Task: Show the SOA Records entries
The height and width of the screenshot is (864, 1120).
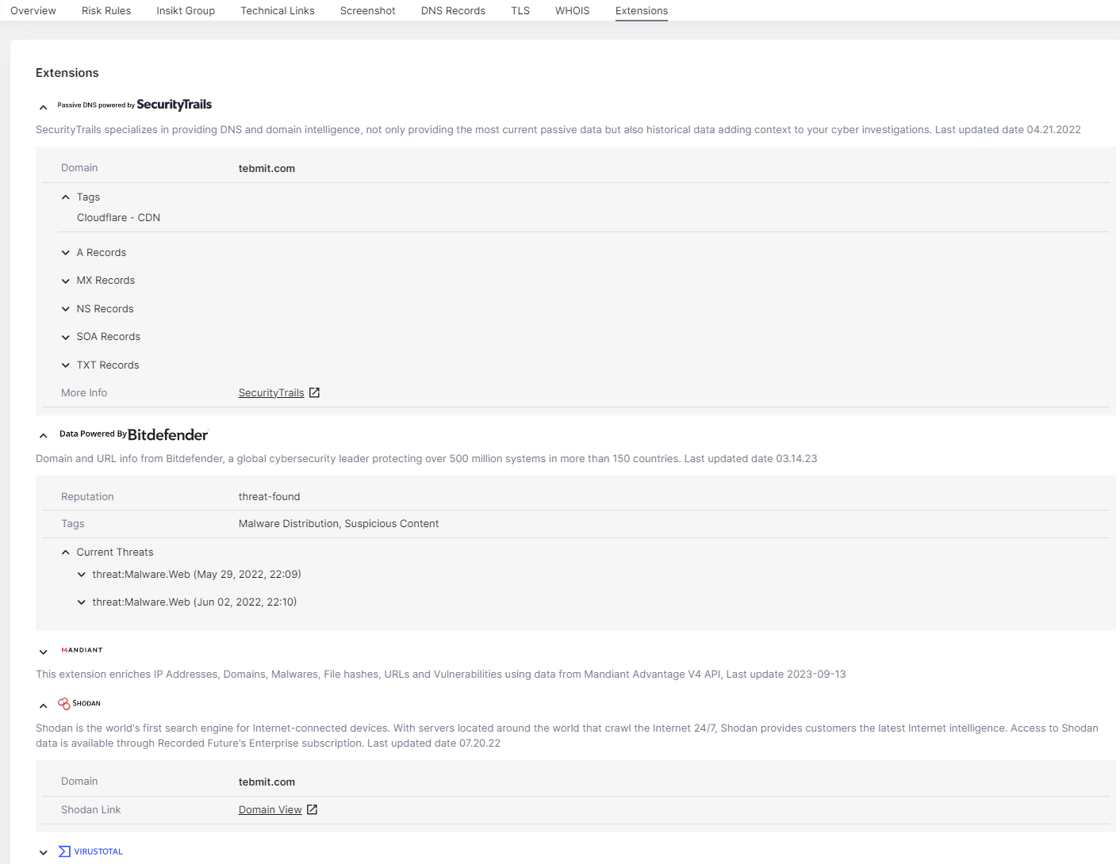Action: click(66, 337)
